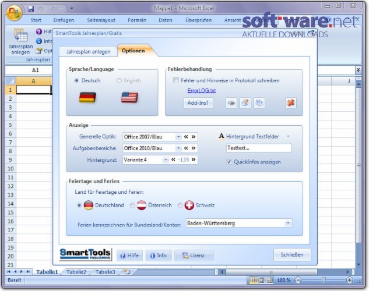Click the Testtext... input field
Image resolution: width=369 pixels, height=291 pixels.
259,148
